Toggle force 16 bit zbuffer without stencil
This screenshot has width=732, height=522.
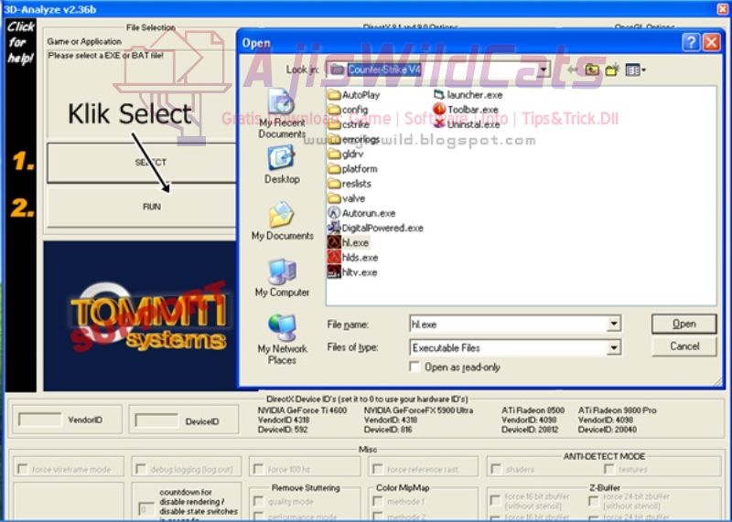point(495,500)
